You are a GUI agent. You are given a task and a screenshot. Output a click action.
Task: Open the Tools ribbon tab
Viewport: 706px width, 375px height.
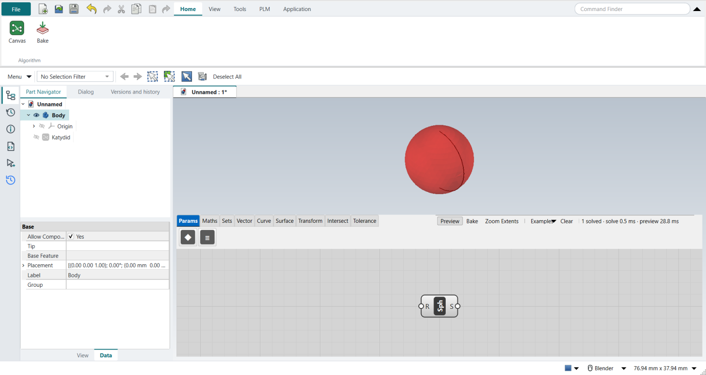[x=240, y=9]
